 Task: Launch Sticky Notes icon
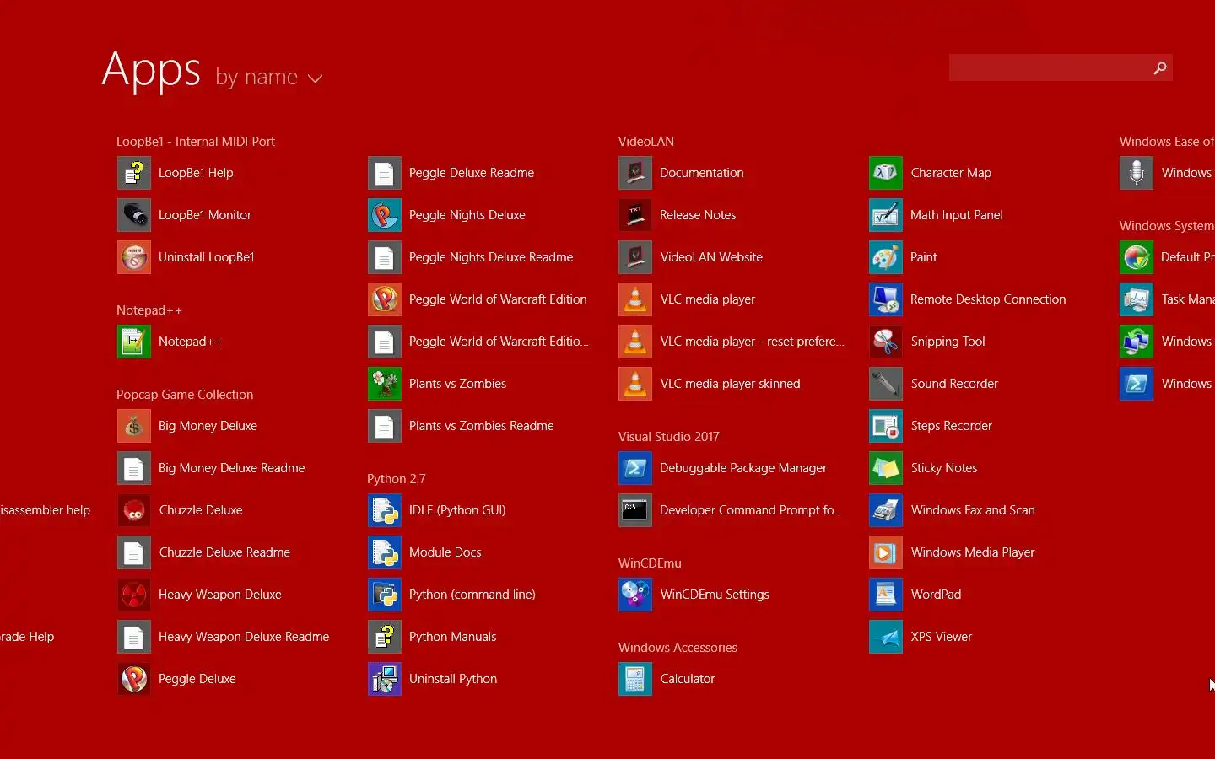(x=885, y=468)
